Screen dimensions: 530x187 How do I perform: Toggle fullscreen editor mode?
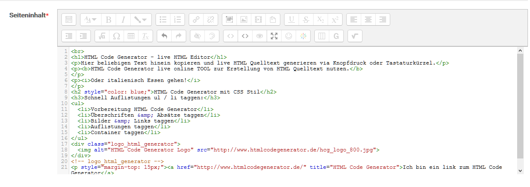coord(274,36)
